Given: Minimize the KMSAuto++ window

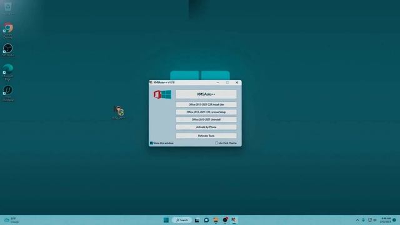Looking at the screenshot, I should (217, 82).
